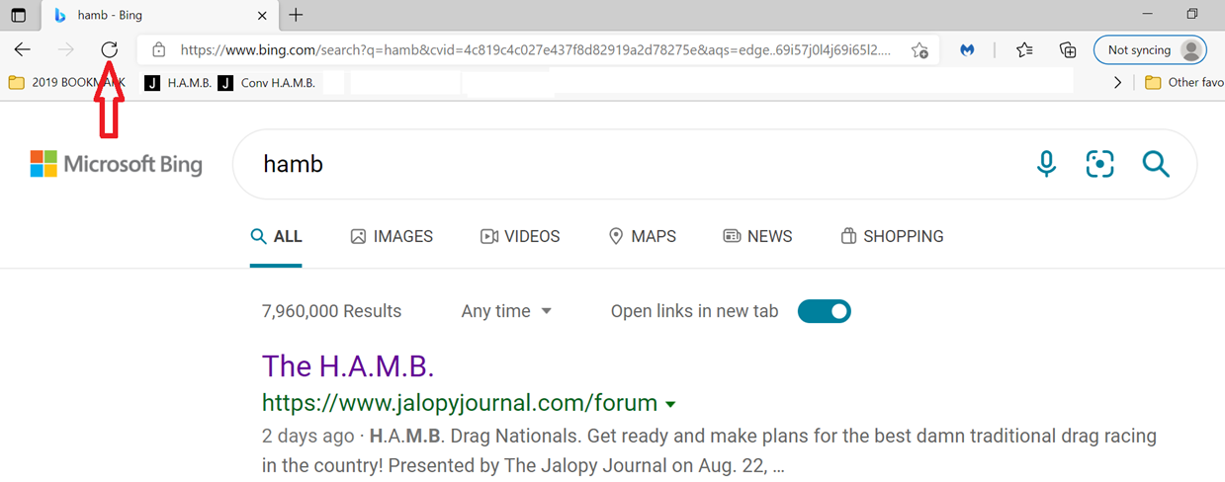Viewport: 1225px width, 482px height.
Task: Start voice search with microphone icon
Action: tap(1046, 164)
